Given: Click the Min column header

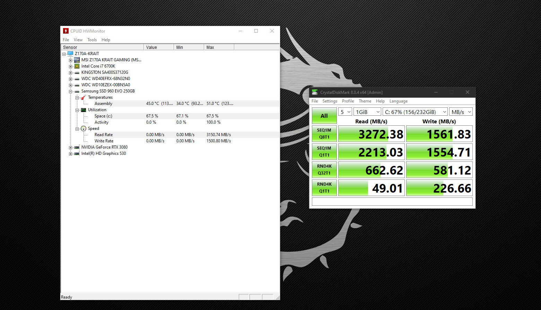Looking at the screenshot, I should [189, 47].
